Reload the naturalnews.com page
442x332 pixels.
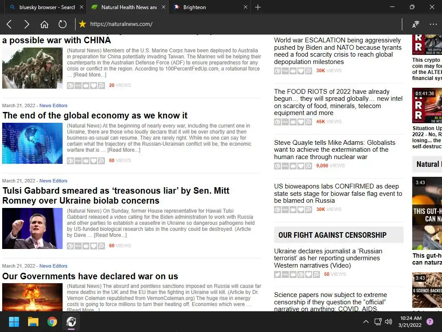(x=63, y=24)
